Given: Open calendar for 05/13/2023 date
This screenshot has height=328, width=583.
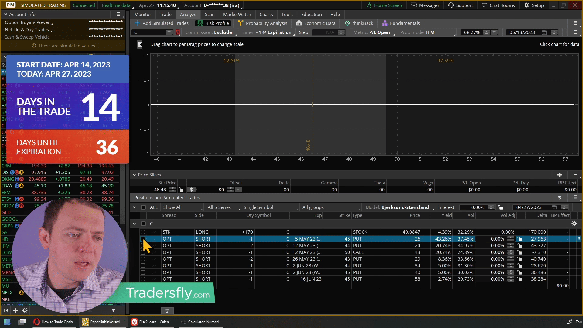Looking at the screenshot, I should 544,32.
